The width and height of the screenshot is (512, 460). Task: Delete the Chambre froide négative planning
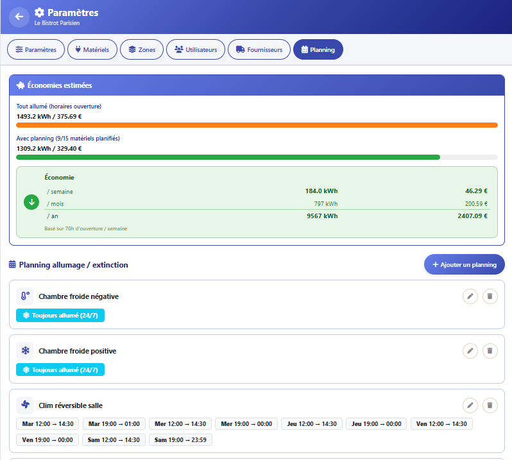[x=490, y=296]
